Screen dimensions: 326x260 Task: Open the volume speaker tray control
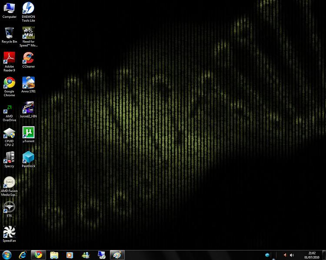(x=292, y=255)
